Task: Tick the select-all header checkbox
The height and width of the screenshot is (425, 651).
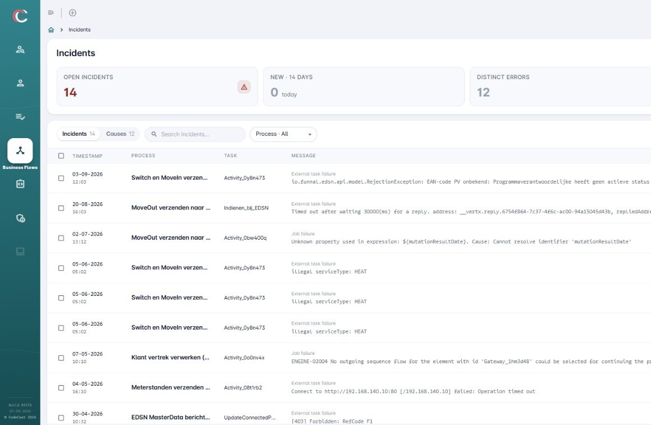Action: pos(61,156)
